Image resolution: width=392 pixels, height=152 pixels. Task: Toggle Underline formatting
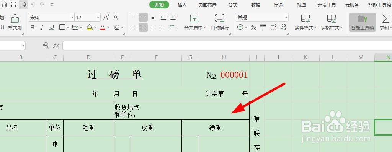click(x=52, y=27)
